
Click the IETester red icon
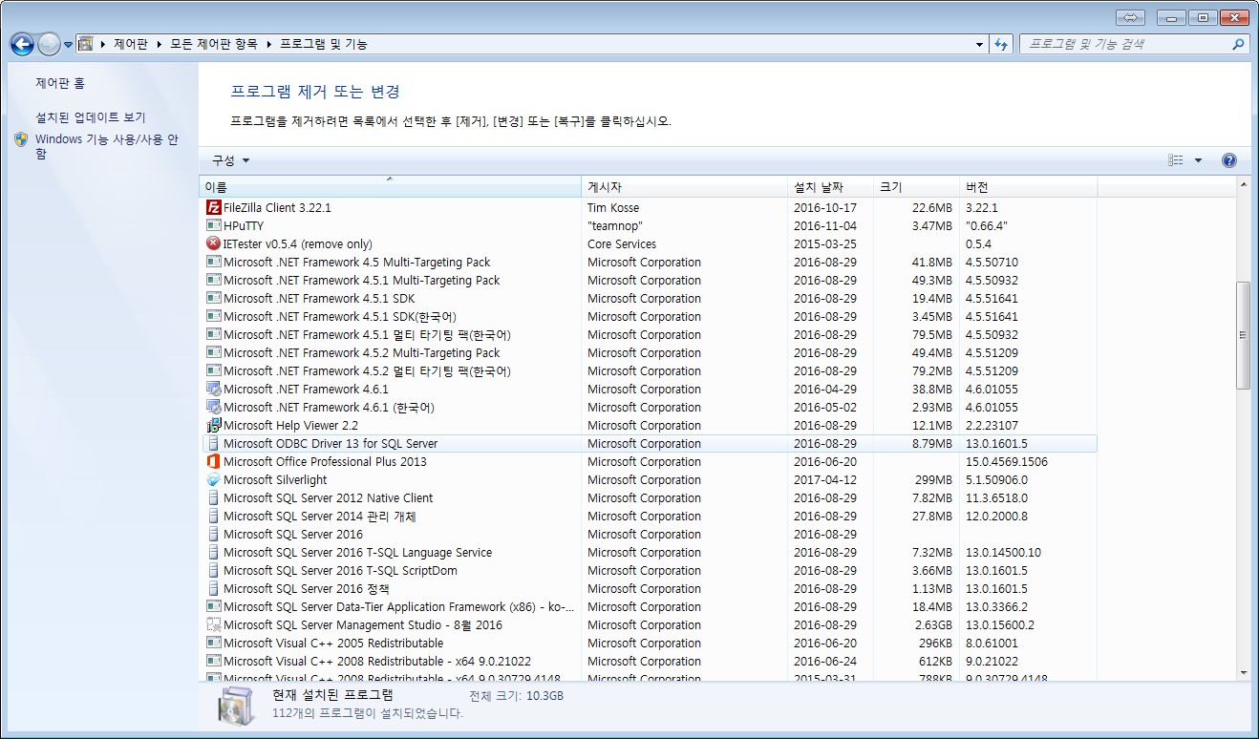coord(214,243)
